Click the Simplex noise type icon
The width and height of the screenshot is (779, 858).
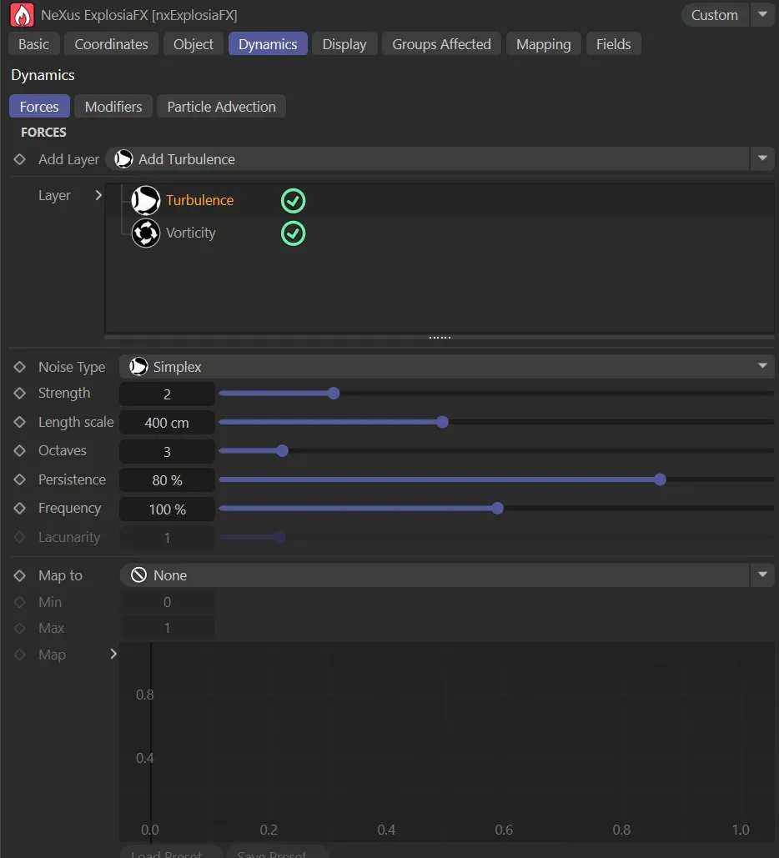click(138, 366)
